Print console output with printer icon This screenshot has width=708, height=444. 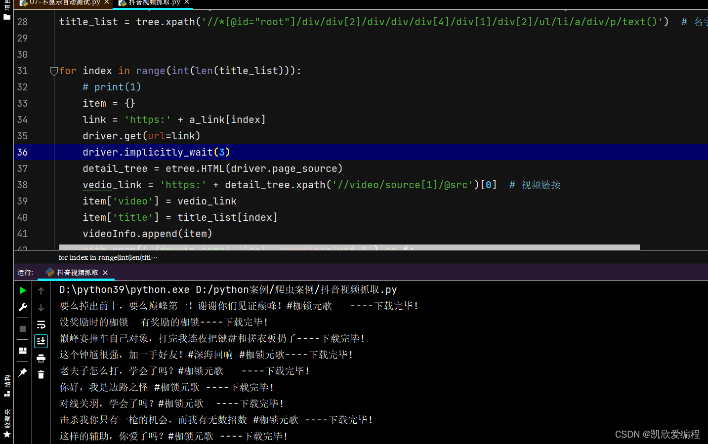coord(41,358)
